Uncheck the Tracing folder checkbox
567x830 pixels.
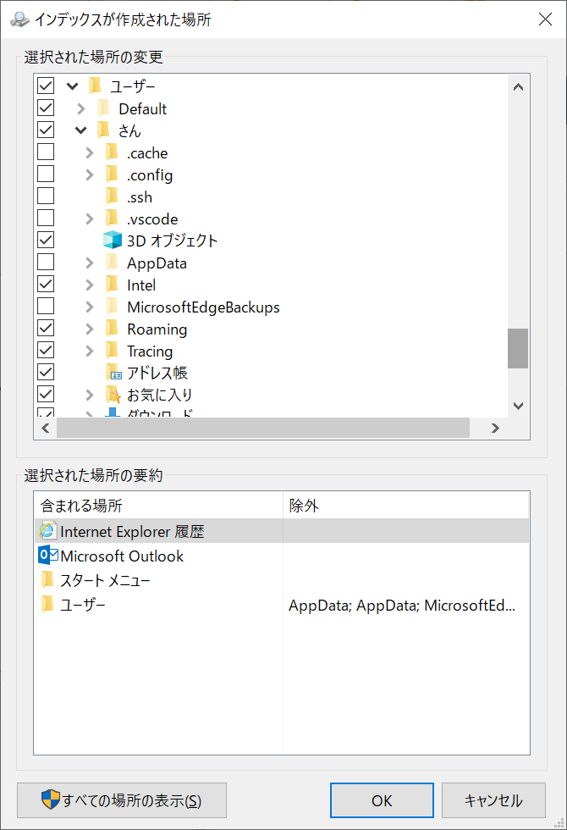[46, 350]
